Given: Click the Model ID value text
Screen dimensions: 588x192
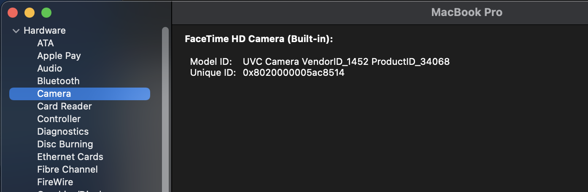Looking at the screenshot, I should (346, 61).
